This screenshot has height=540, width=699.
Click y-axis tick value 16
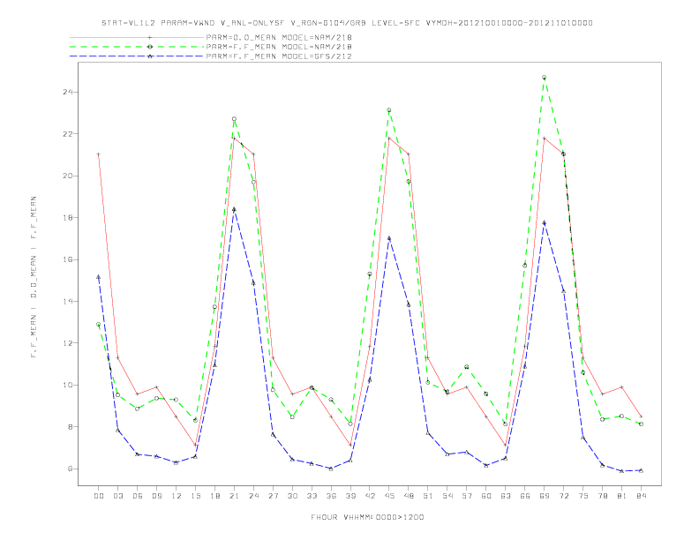(67, 259)
